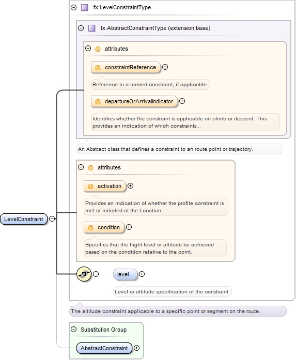Click the sequence compositor icon near level
This screenshot has height=360, width=296.
tap(84, 274)
